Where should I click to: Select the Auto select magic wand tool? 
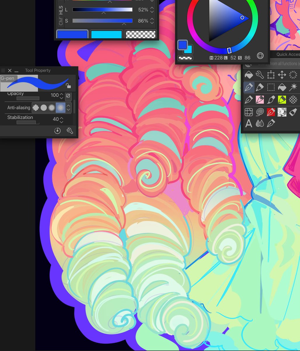click(293, 87)
